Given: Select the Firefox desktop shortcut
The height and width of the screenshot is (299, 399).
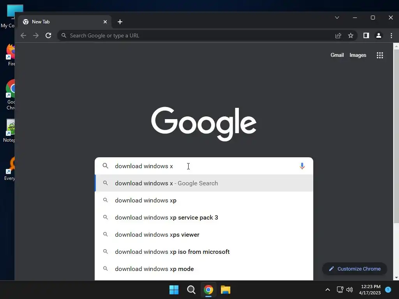Looking at the screenshot, I should (x=10, y=55).
